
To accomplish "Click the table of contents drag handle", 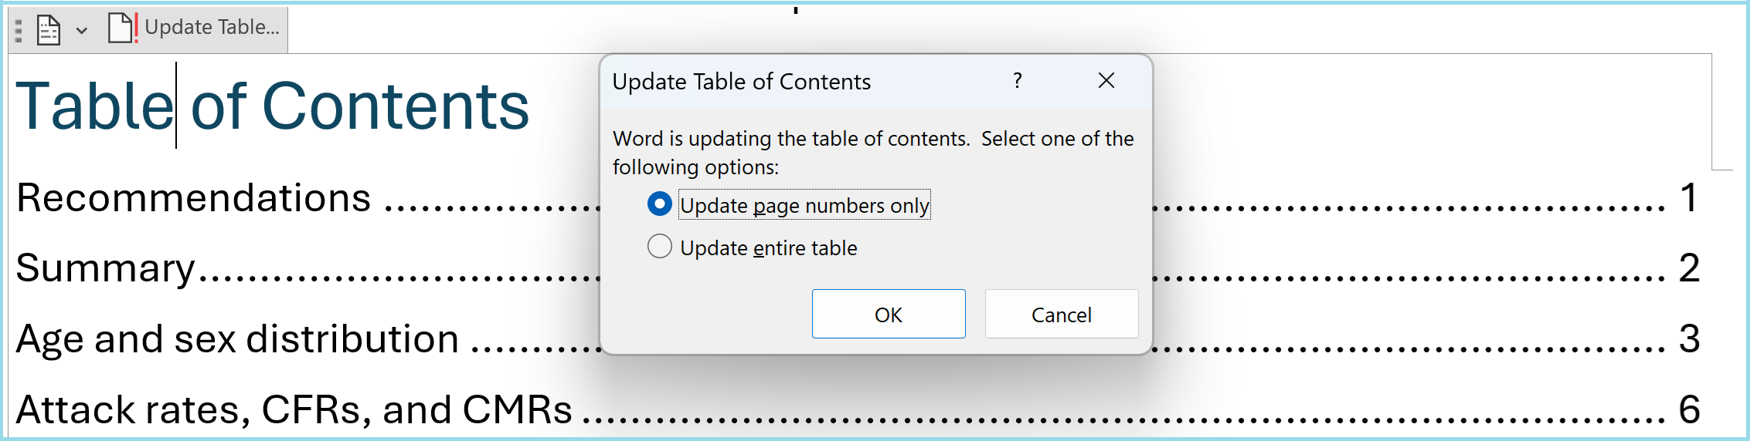I will tap(19, 31).
